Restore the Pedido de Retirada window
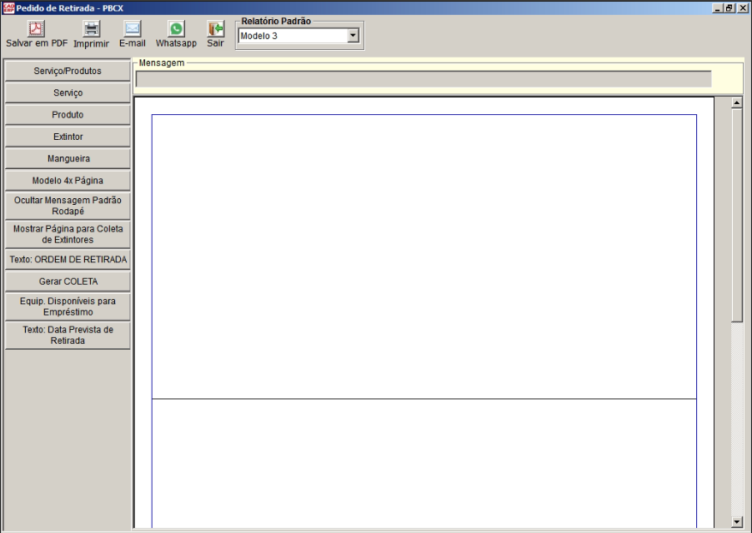752x533 pixels. [729, 8]
